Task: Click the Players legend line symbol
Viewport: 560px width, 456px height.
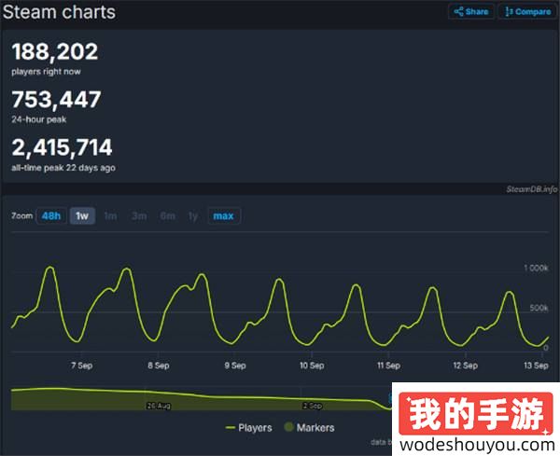Action: (231, 428)
